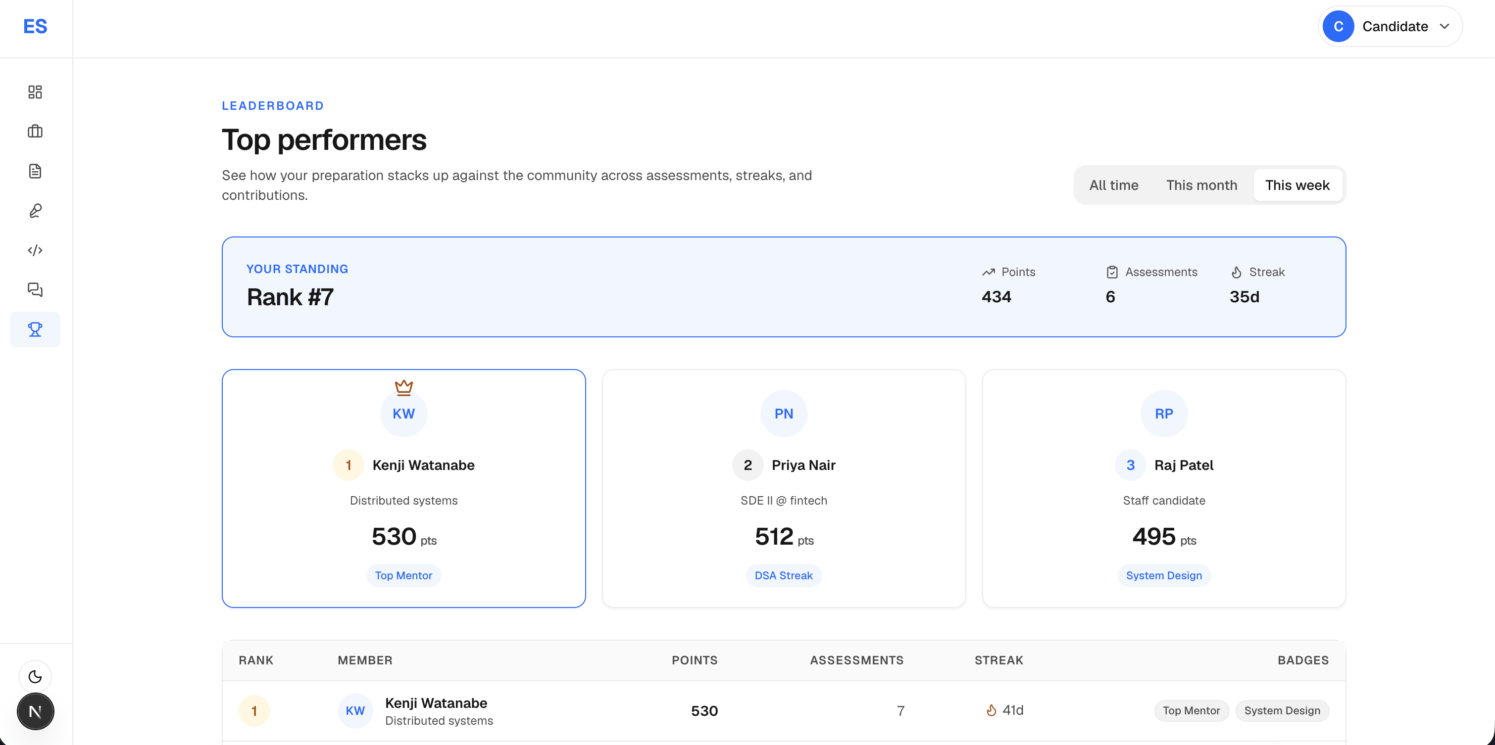
Task: Switch to the All time tab
Action: click(x=1113, y=185)
